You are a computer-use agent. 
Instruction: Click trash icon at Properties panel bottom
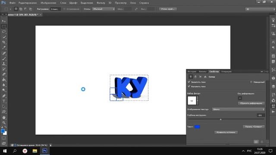[x=262, y=142]
